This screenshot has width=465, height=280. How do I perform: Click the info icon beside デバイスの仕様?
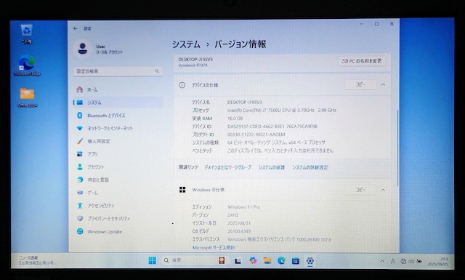pyautogui.click(x=182, y=85)
